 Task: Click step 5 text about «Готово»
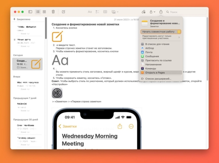[84, 78]
